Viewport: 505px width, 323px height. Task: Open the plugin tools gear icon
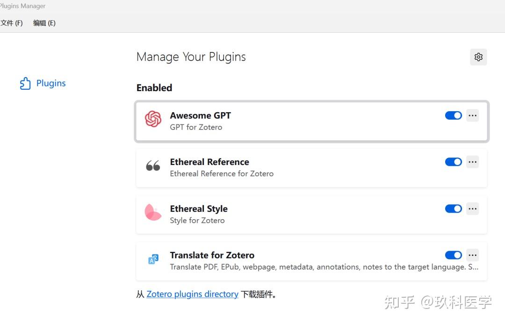478,57
